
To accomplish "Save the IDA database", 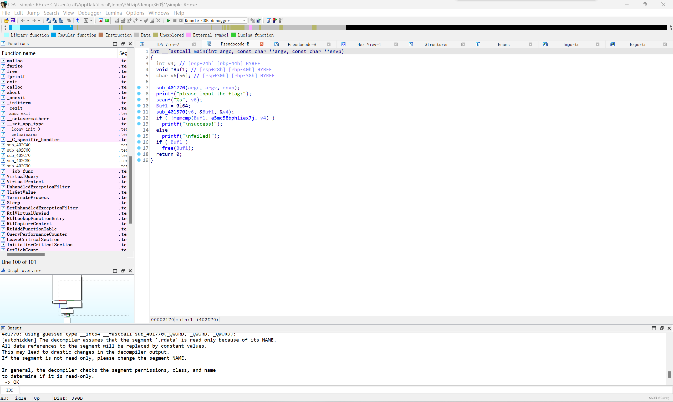I will [13, 20].
